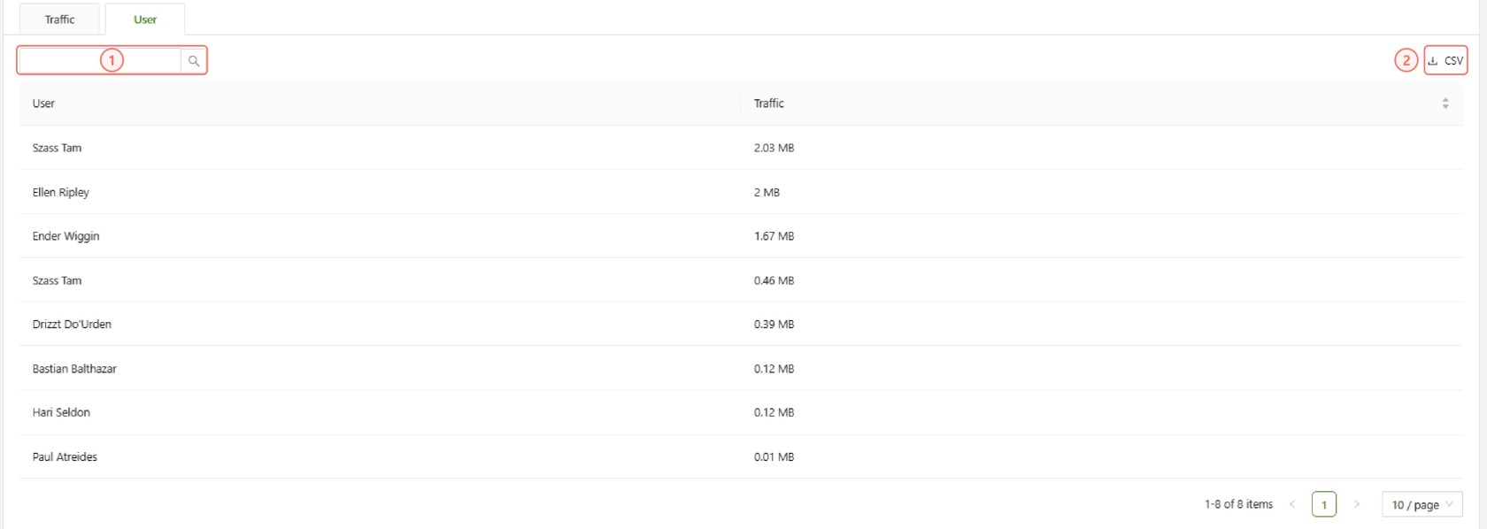The image size is (1487, 529).
Task: Select the User tab
Action: (145, 19)
